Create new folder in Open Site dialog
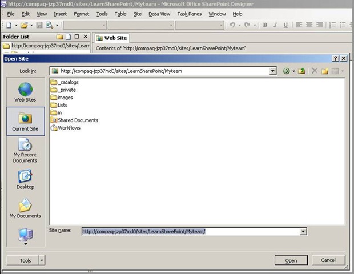Image resolution: width=354 pixels, height=274 pixels. pos(325,71)
